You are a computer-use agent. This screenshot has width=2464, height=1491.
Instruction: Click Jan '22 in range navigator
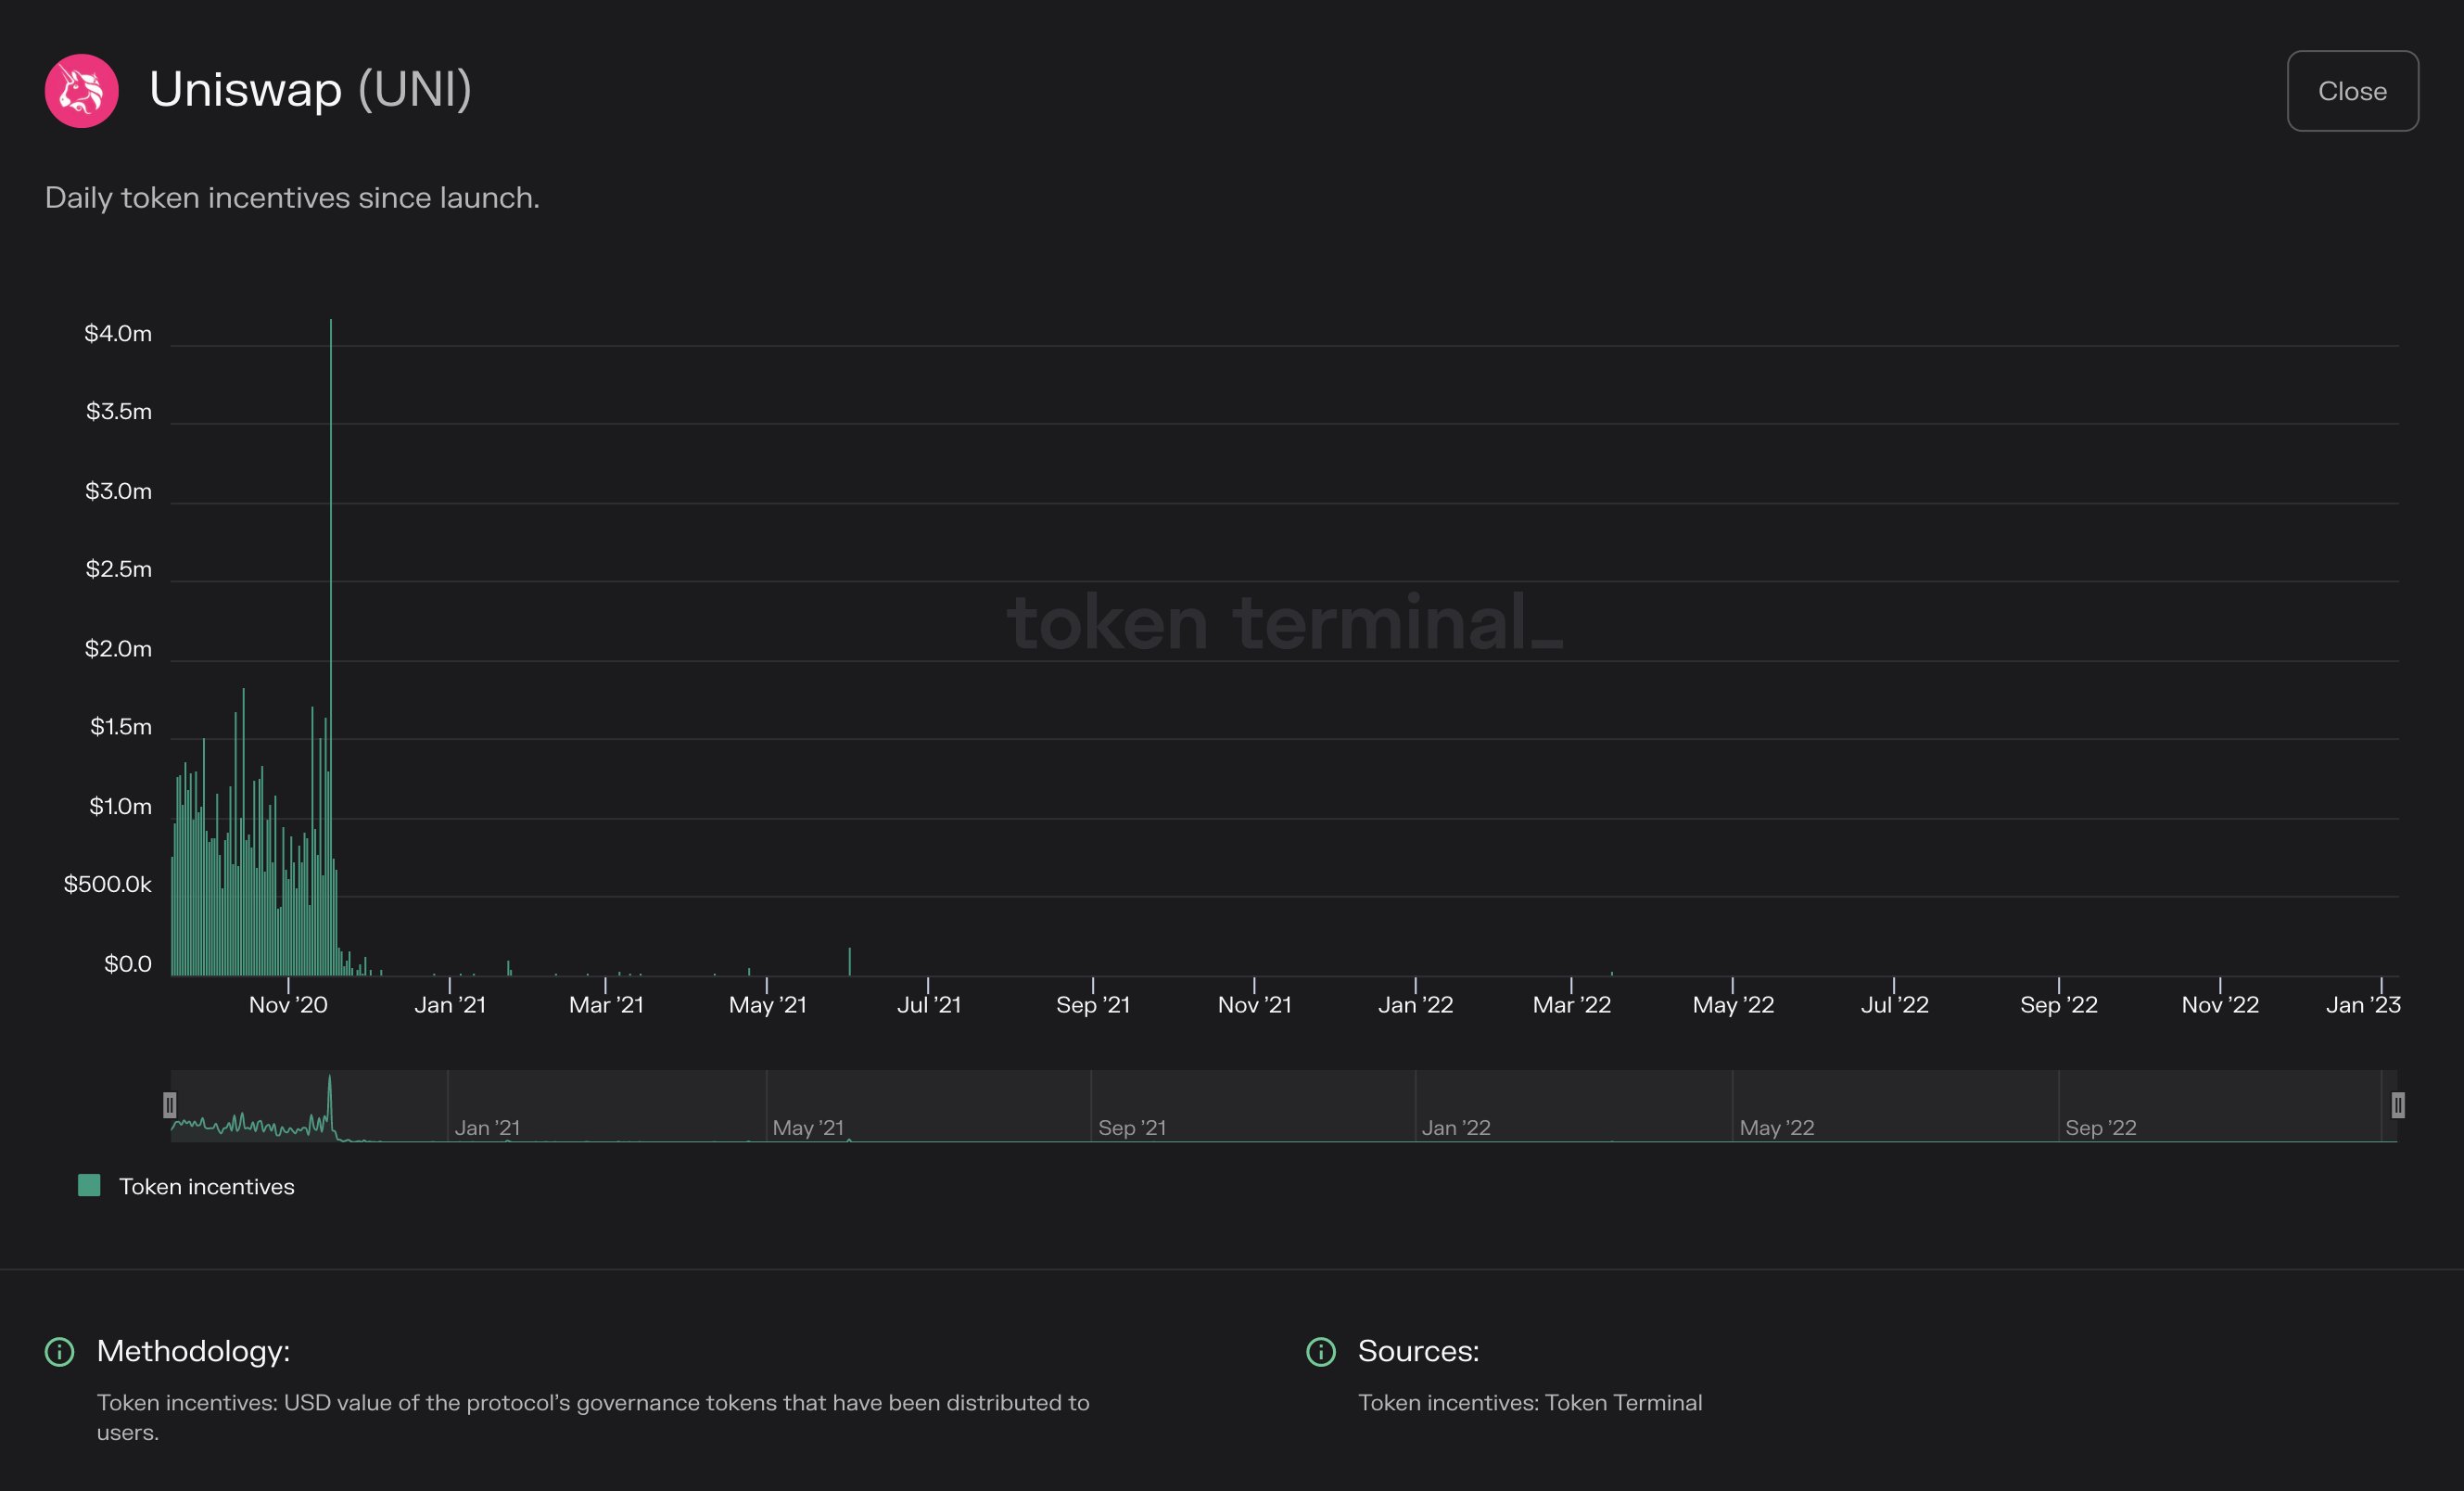pos(1456,1128)
